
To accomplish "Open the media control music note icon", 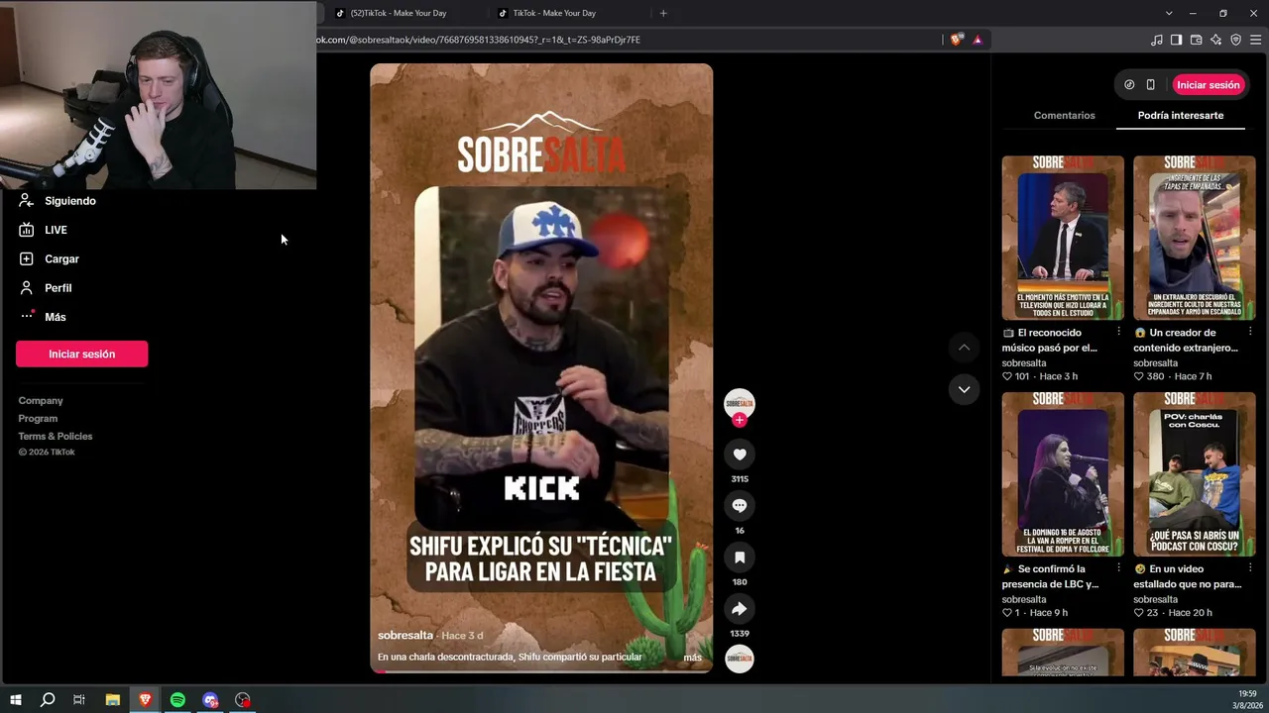I will coord(1157,40).
